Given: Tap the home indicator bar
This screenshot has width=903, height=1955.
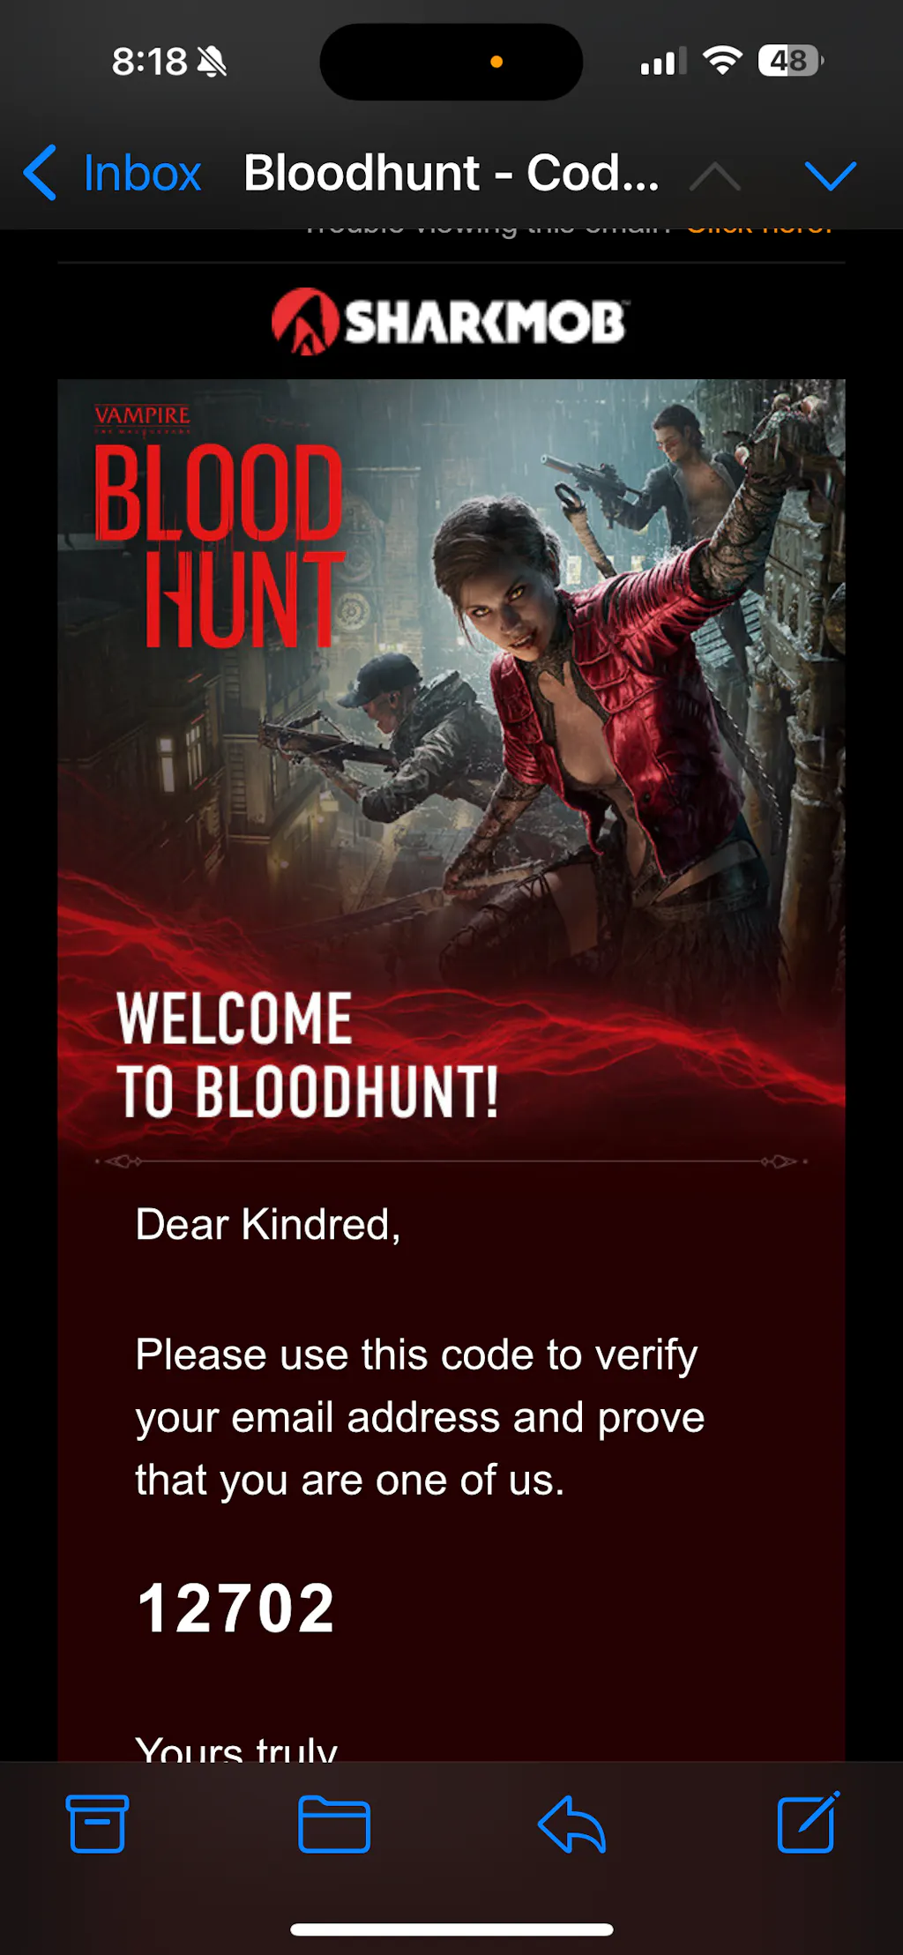Looking at the screenshot, I should pyautogui.click(x=451, y=1929).
